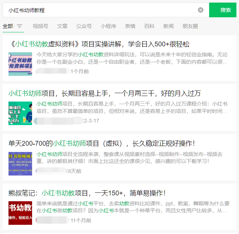Open the filter icon next to 全部
239x234 pixels.
[x=20, y=26]
